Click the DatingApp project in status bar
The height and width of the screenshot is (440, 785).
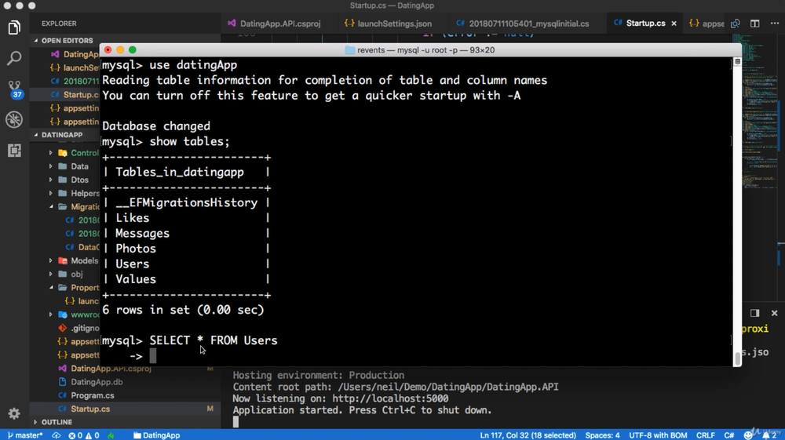tap(157, 435)
